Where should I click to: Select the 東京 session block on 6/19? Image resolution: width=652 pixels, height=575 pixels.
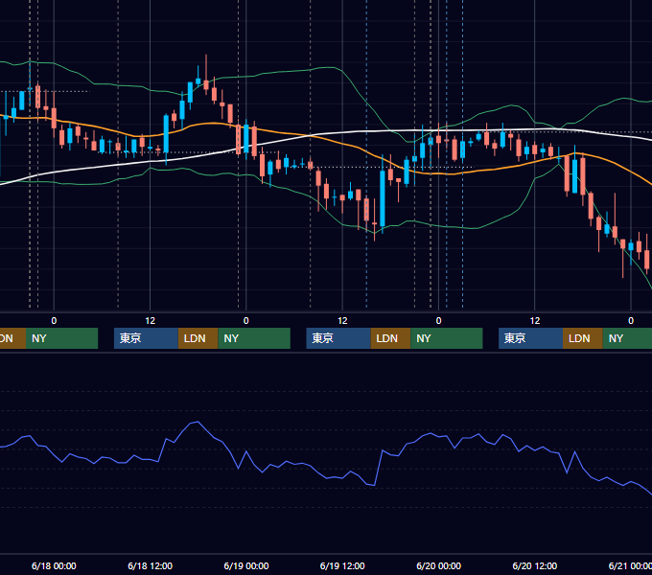(338, 338)
